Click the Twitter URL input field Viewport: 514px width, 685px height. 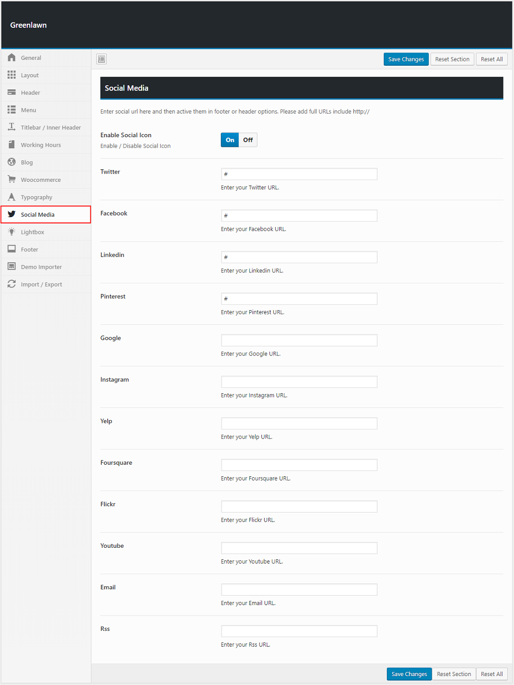(x=299, y=174)
